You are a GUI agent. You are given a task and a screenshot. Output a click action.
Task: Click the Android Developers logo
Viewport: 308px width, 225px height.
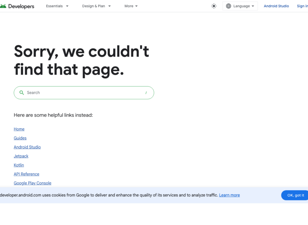coord(17,6)
